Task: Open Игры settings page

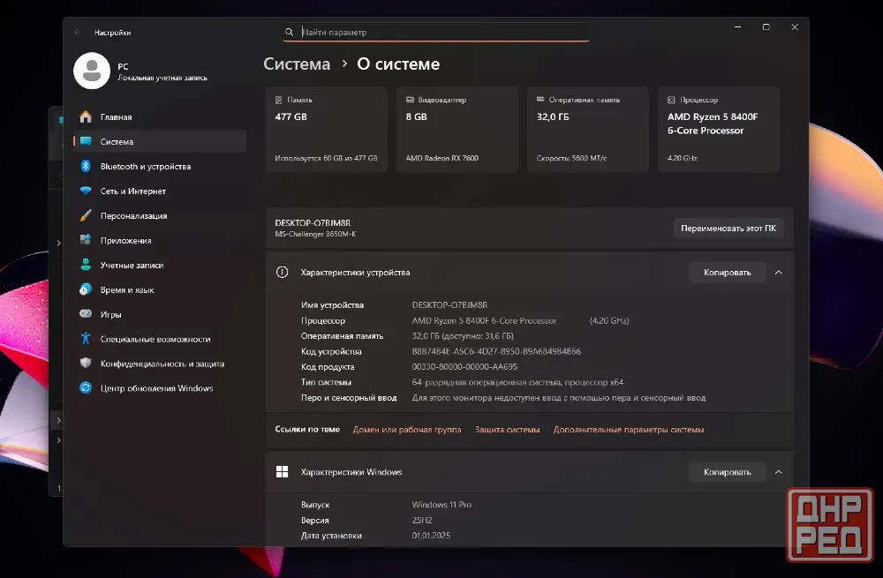Action: point(160,314)
